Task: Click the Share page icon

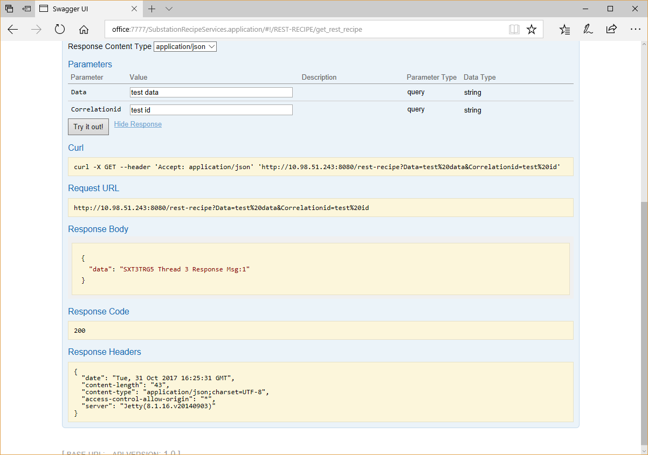Action: point(611,30)
